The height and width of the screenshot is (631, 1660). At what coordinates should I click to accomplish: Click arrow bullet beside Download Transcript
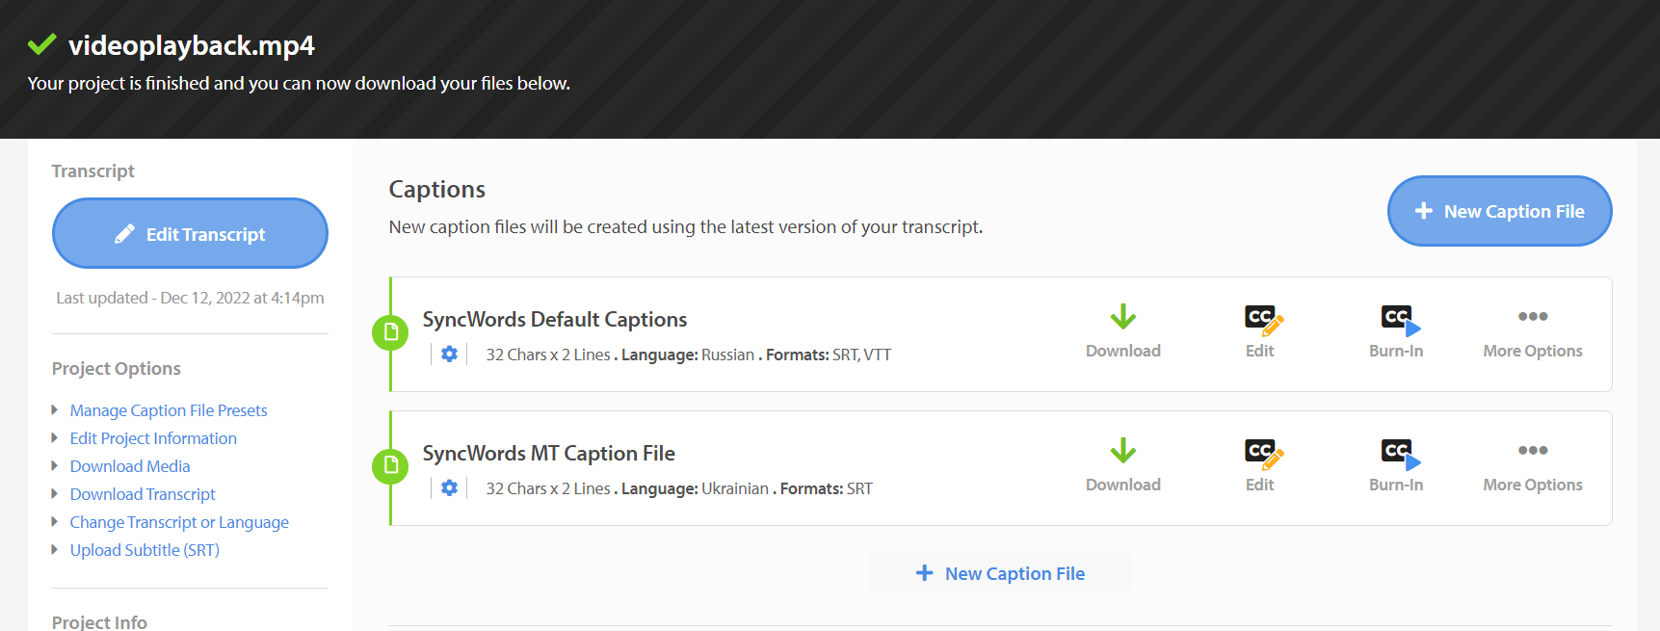click(x=55, y=493)
